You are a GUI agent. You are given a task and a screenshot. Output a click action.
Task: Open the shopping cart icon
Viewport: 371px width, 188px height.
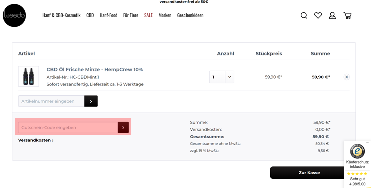(347, 16)
